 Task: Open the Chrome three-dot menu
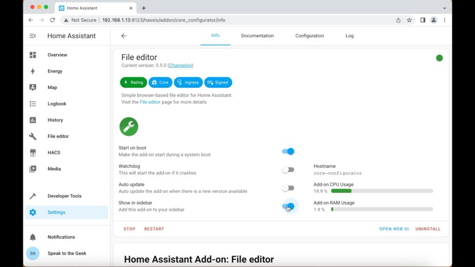coord(444,20)
